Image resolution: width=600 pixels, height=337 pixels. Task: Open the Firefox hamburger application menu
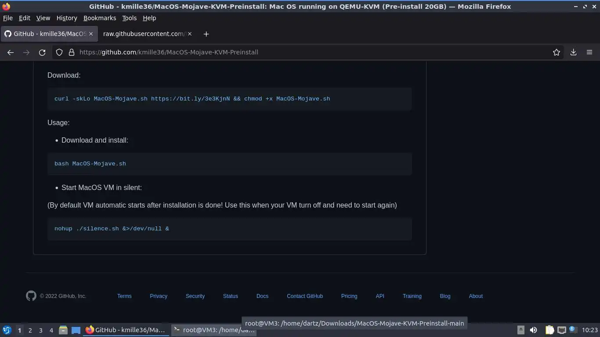[x=589, y=52]
